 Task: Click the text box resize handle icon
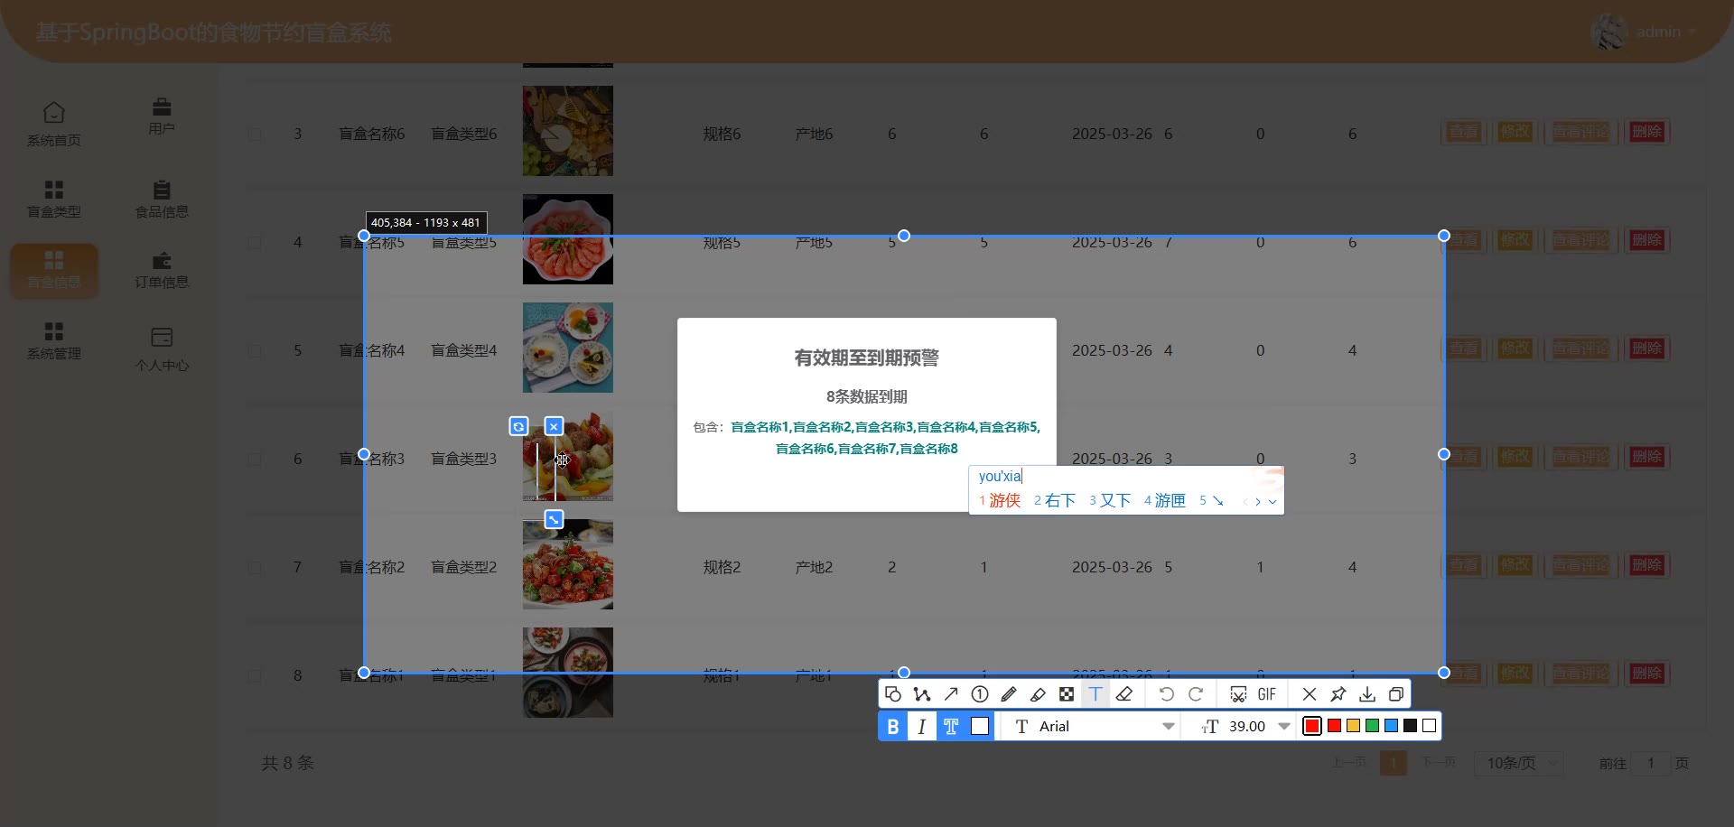[x=555, y=519]
